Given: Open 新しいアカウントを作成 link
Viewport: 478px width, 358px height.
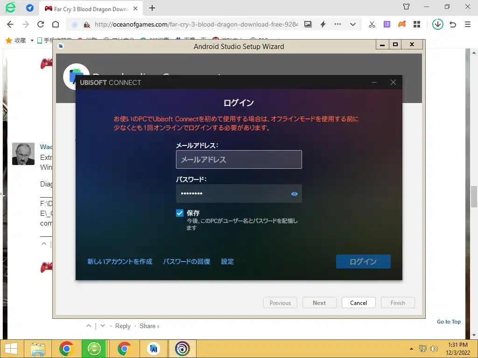Looking at the screenshot, I should tap(119, 262).
